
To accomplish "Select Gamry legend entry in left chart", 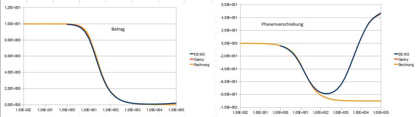I will 199,59.
